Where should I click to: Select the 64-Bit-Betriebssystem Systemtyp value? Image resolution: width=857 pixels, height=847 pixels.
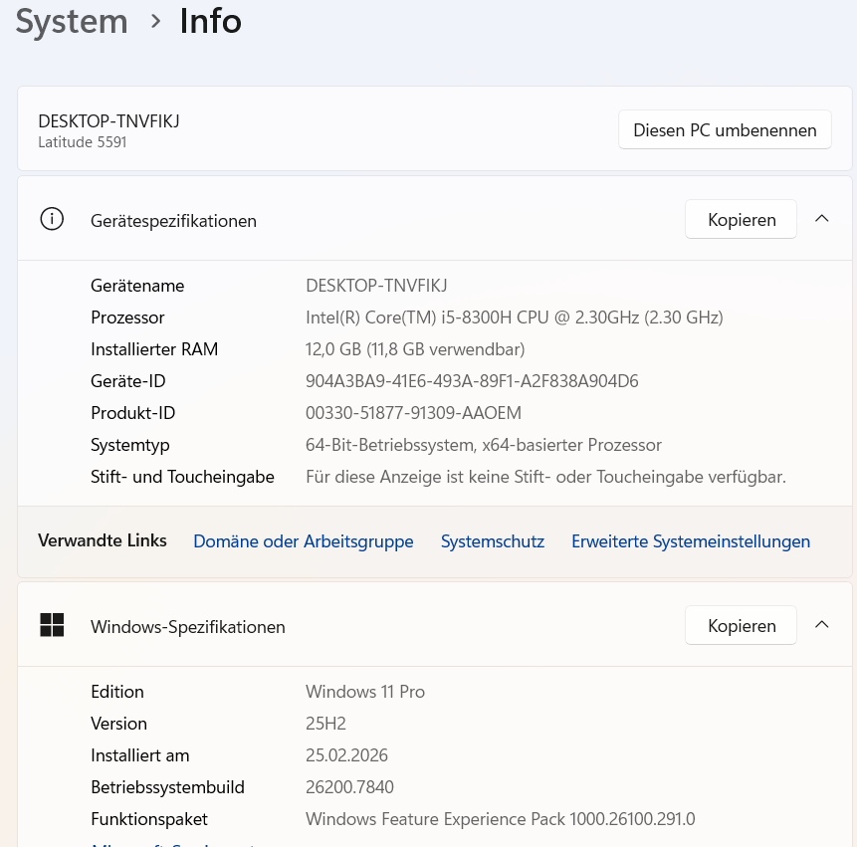(x=484, y=445)
